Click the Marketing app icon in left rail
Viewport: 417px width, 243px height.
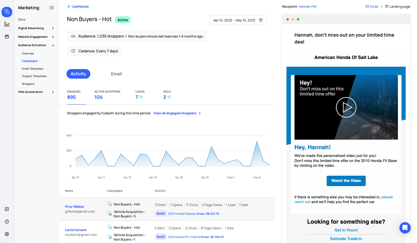(x=7, y=12)
